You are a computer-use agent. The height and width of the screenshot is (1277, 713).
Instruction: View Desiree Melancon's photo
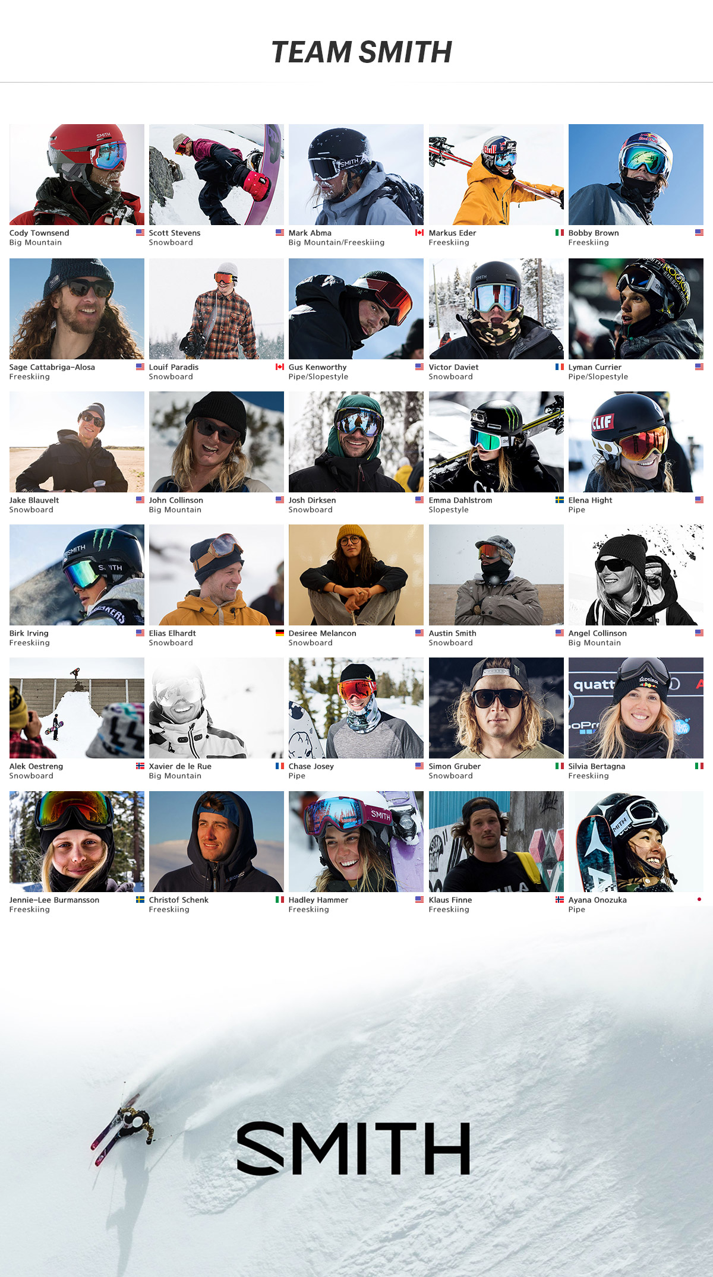[x=356, y=575]
